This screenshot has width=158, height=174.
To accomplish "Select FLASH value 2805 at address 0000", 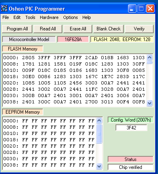I will pos(28,58).
